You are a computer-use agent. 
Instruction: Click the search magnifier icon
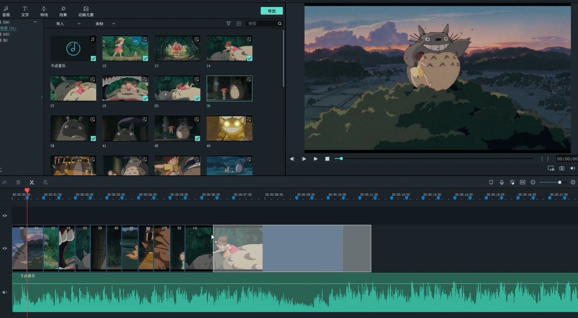(280, 24)
